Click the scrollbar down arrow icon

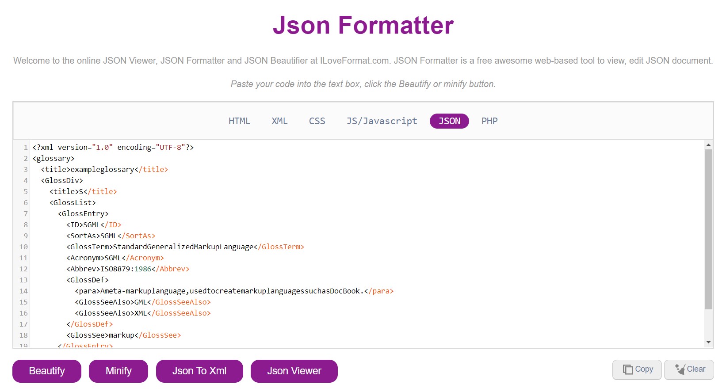708,342
